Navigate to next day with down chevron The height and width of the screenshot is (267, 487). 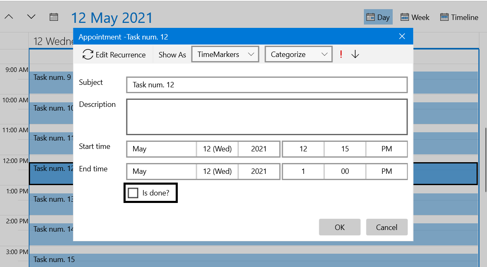point(30,17)
